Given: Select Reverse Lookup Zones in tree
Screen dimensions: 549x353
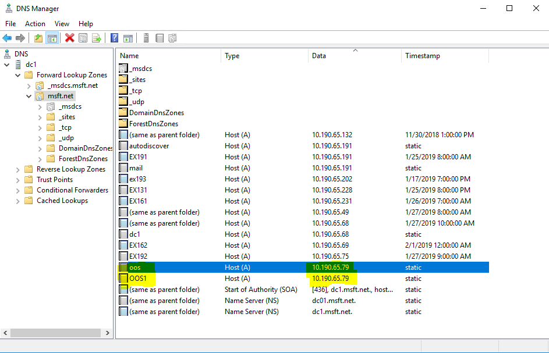Looking at the screenshot, I should coord(71,169).
